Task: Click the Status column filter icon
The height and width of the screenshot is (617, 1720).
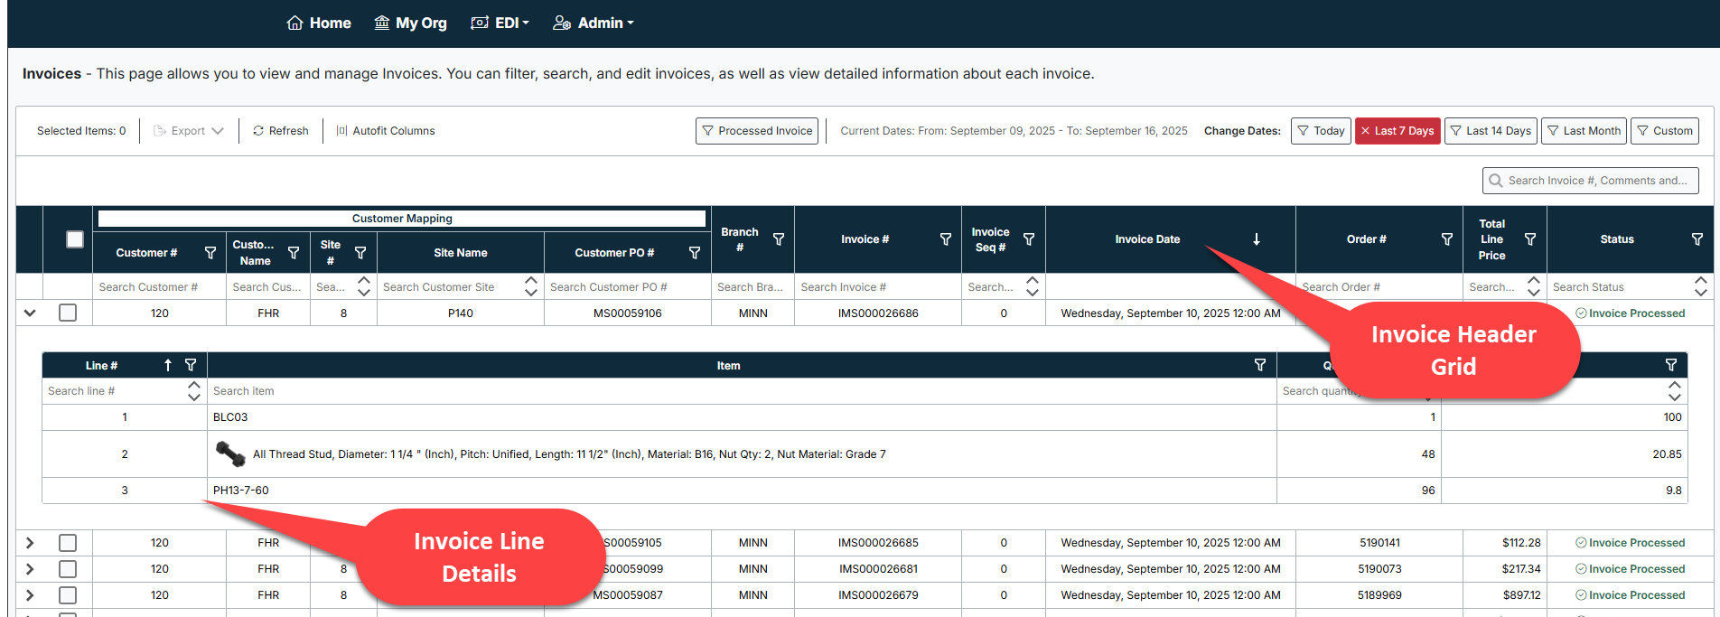Action: 1697,239
